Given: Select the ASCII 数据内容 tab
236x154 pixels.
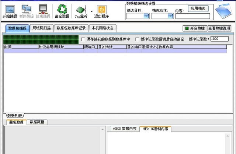Looking at the screenshot, I should (125, 129).
